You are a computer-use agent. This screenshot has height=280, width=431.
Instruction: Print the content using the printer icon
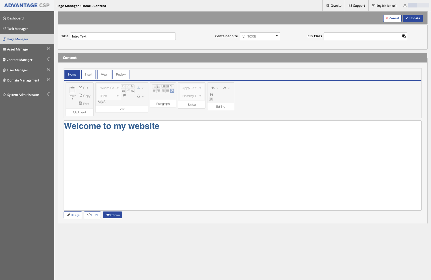[81, 103]
